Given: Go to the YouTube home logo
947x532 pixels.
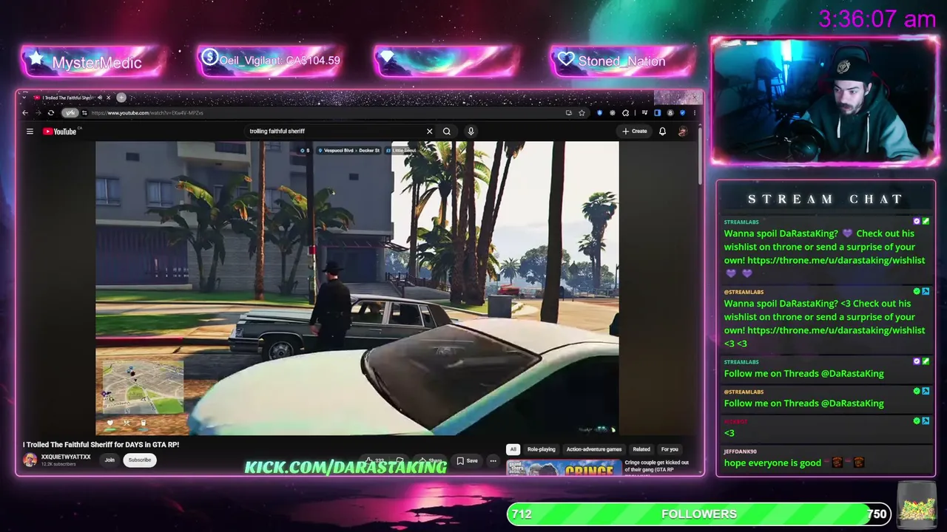Looking at the screenshot, I should click(x=60, y=132).
